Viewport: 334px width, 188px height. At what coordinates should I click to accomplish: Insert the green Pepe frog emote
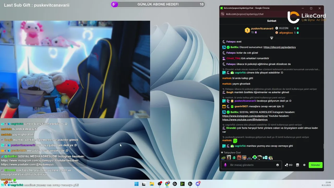click(223, 157)
